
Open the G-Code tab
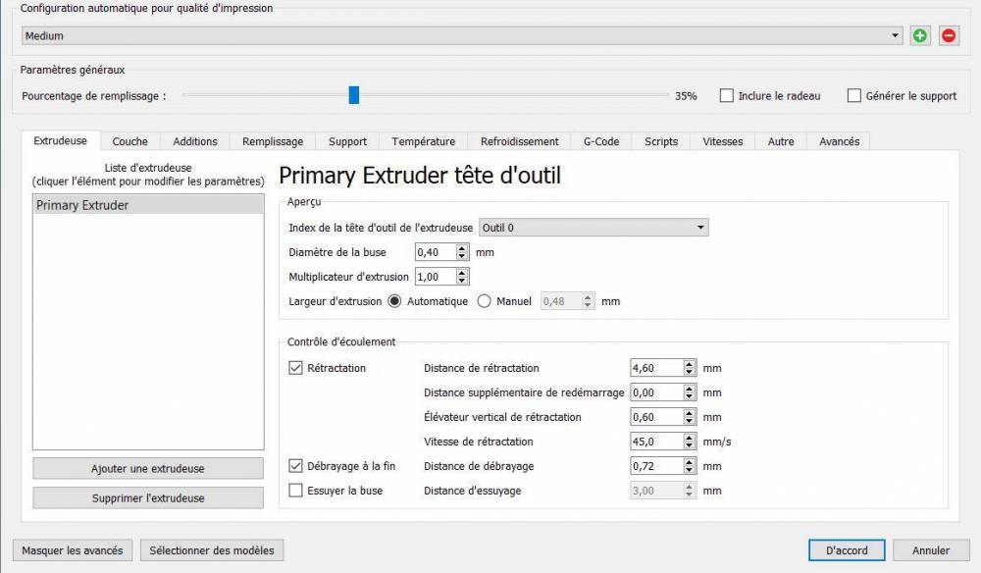click(x=601, y=141)
